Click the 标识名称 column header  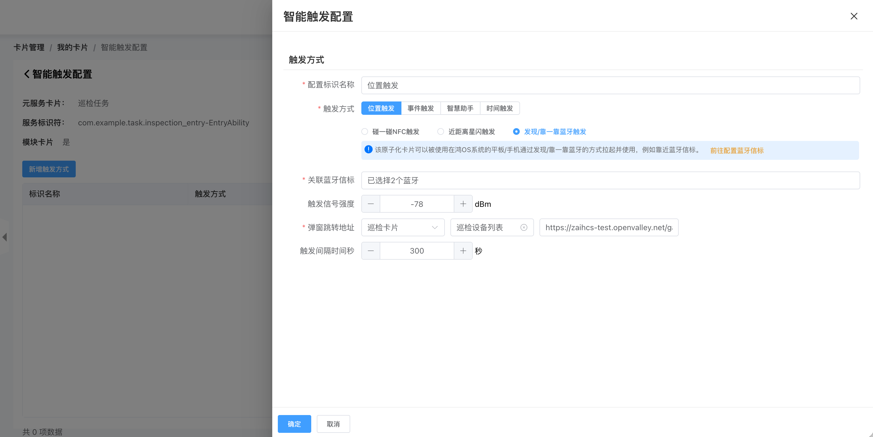105,194
